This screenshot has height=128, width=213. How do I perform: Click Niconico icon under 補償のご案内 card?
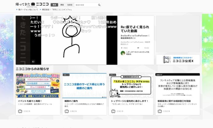coord(67,111)
